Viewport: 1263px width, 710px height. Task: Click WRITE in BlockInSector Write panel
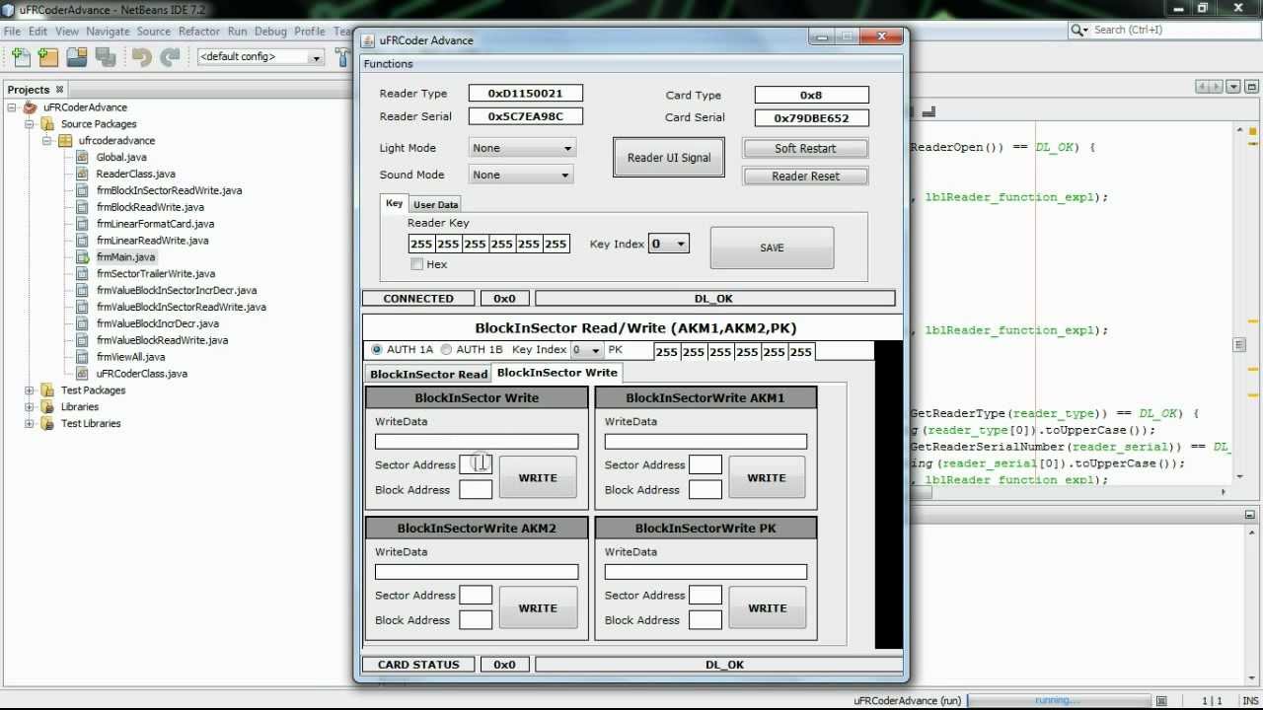point(538,478)
